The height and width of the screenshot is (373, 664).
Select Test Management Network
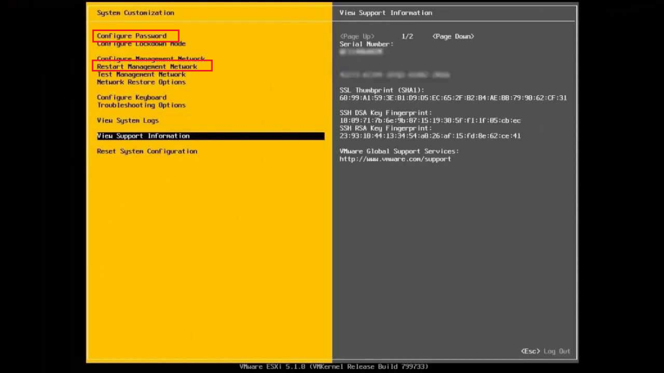141,74
